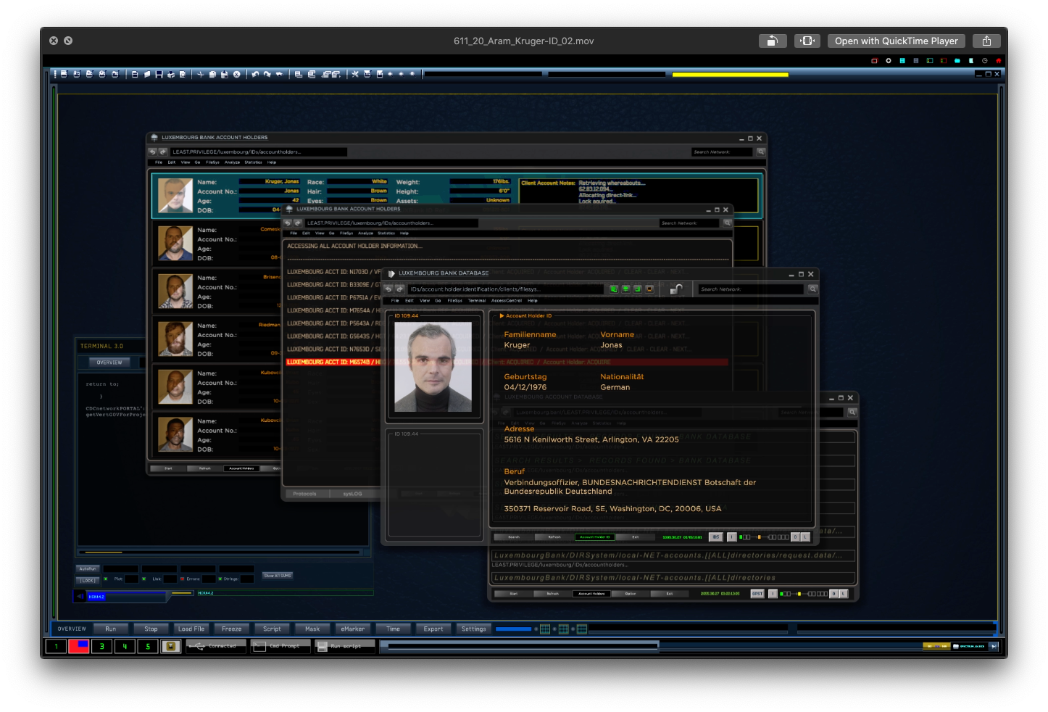
Task: Click the Script button in bottom toolbar
Action: [272, 629]
